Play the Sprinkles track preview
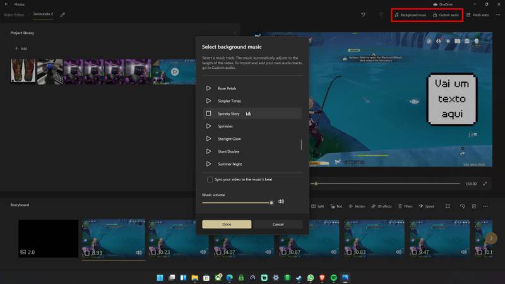The image size is (505, 284). (208, 126)
